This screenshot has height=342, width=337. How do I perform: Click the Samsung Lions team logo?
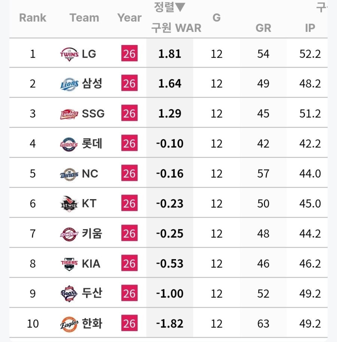click(69, 84)
